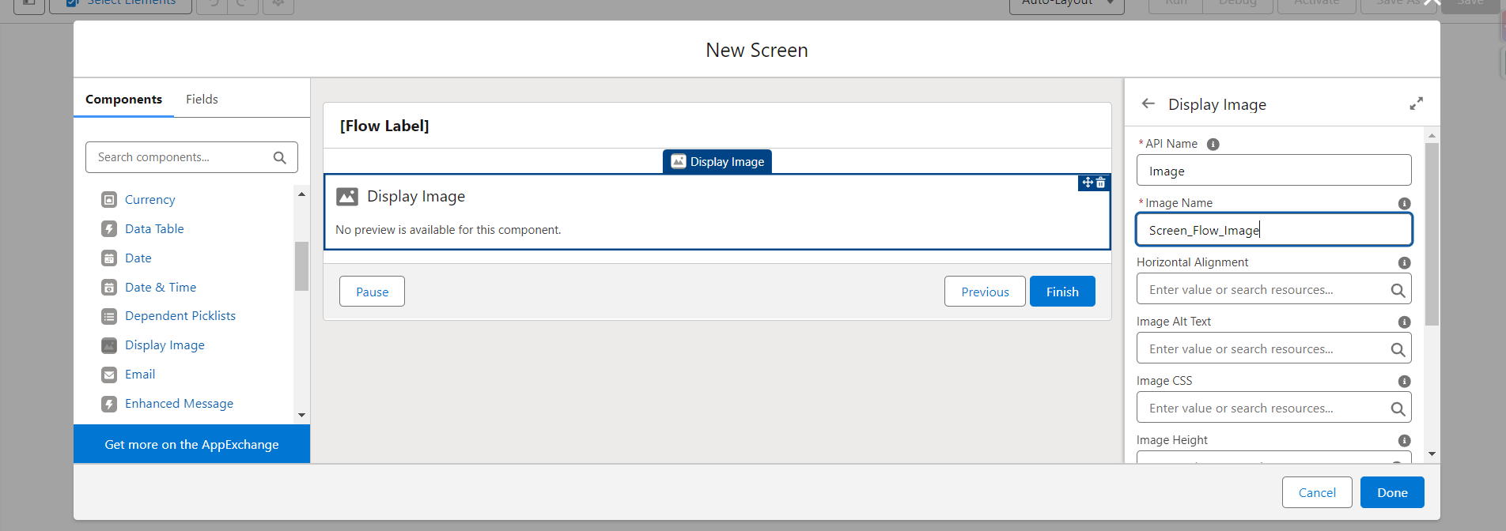This screenshot has height=531, width=1506.
Task: Click the back arrow beside Display Image
Action: (1148, 104)
